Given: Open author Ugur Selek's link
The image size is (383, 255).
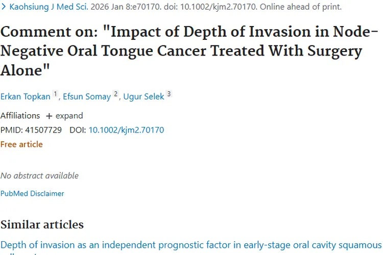Looking at the screenshot, I should 143,96.
